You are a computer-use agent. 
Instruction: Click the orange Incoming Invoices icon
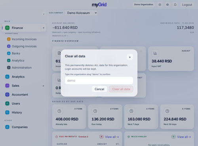[9, 39]
